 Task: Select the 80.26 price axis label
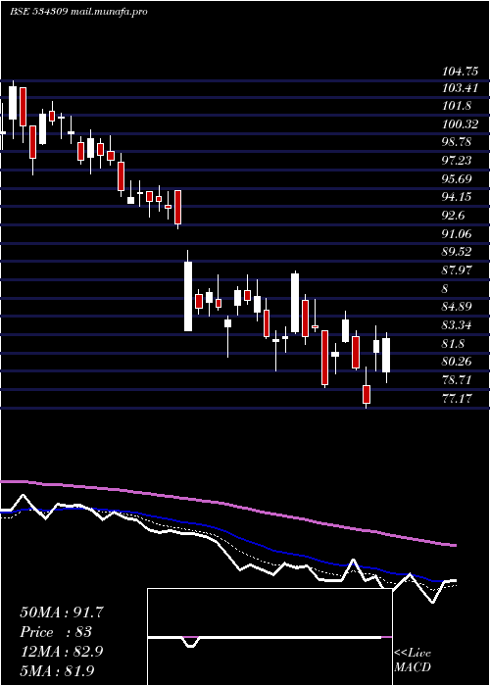[x=458, y=362]
